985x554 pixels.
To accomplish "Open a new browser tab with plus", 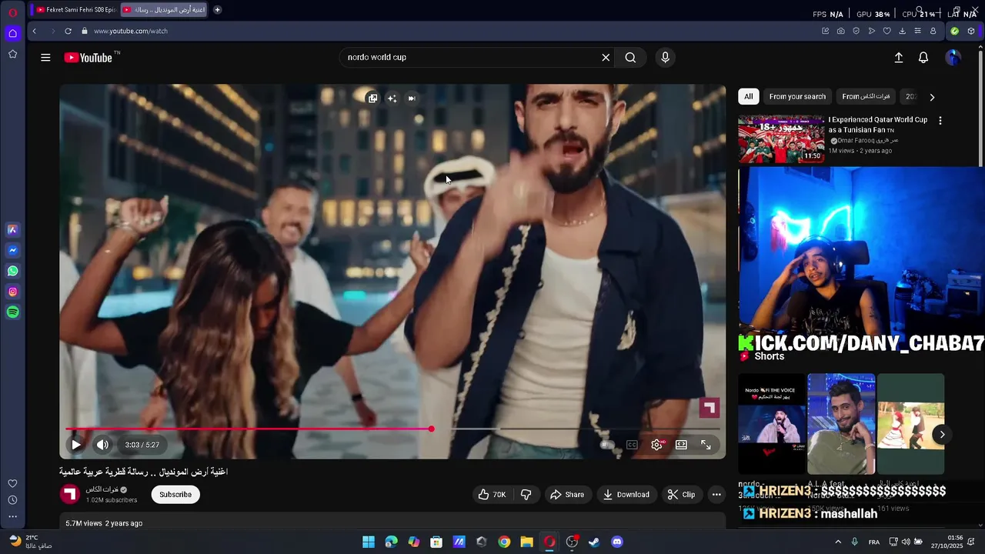I will pyautogui.click(x=217, y=10).
